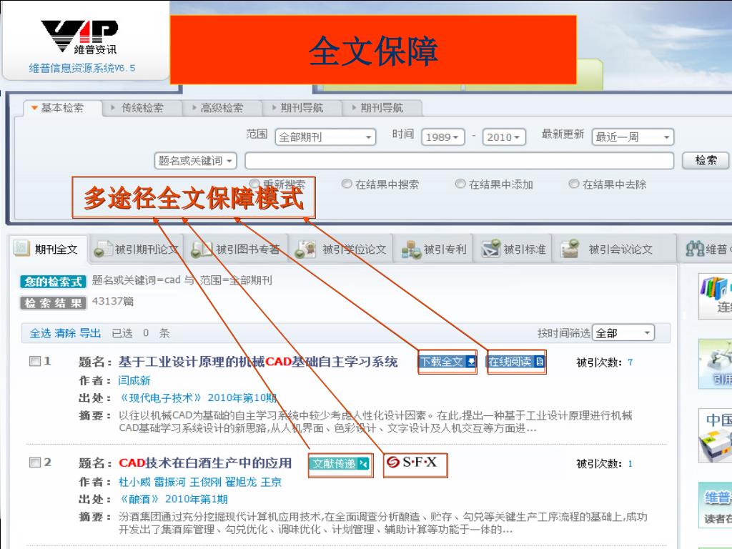Image resolution: width=732 pixels, height=549 pixels.
Task: Select 在结果中搜索 radio button
Action: [347, 184]
